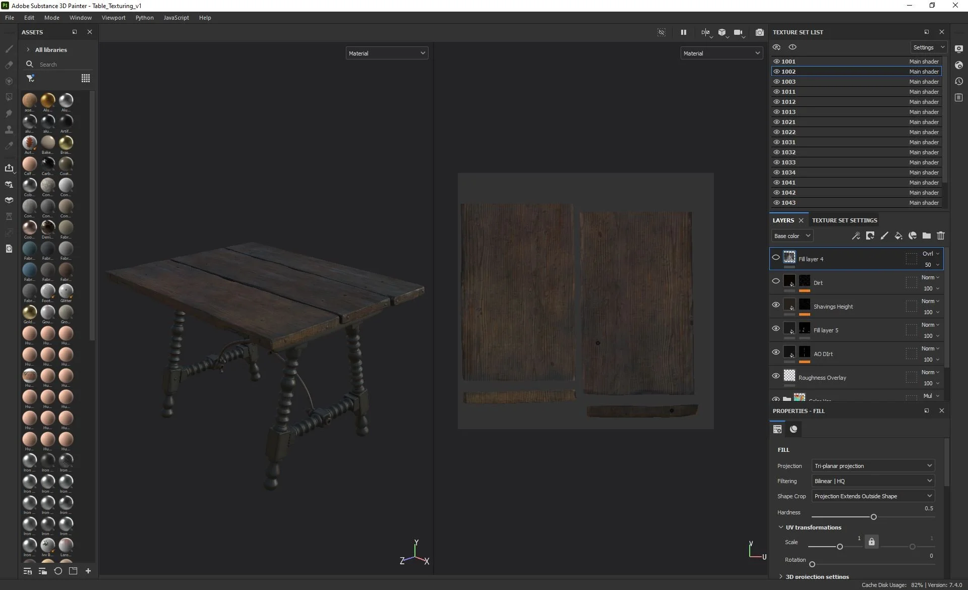Select the Eraser tool in left toolbar
968x590 pixels.
coord(9,65)
